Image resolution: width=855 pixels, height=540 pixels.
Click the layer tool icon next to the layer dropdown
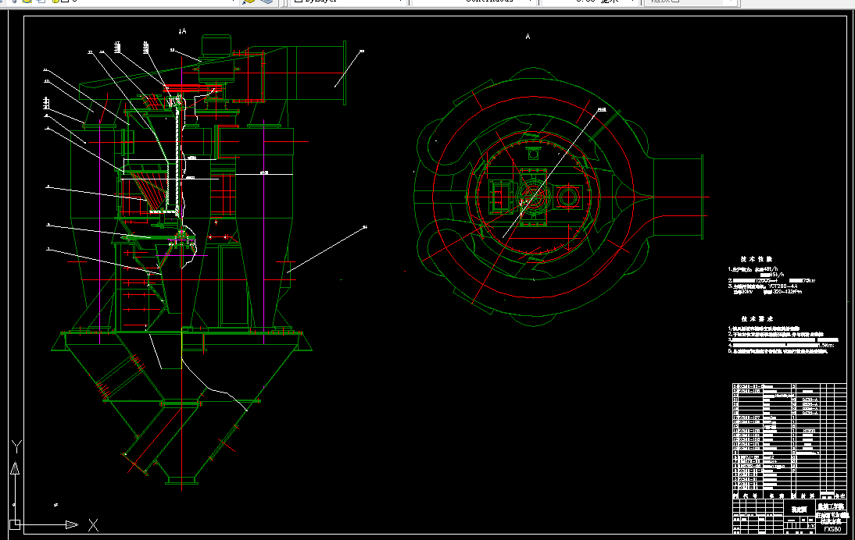click(x=249, y=2)
